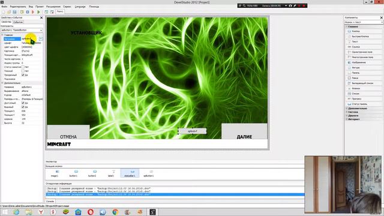
Task: Click the Windows Start button
Action: pyautogui.click(x=5, y=212)
